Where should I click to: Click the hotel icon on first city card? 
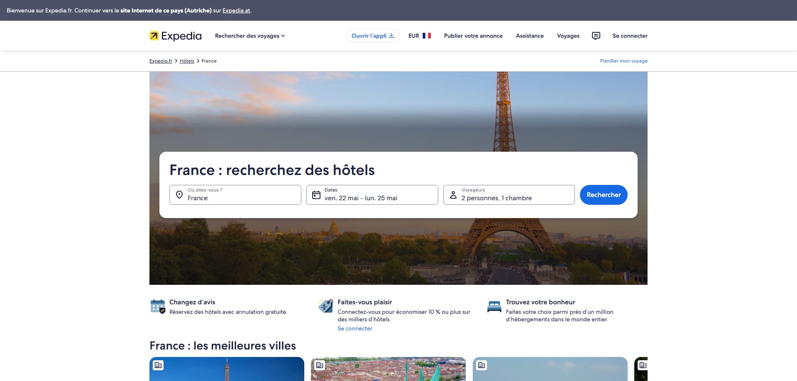[x=158, y=365]
